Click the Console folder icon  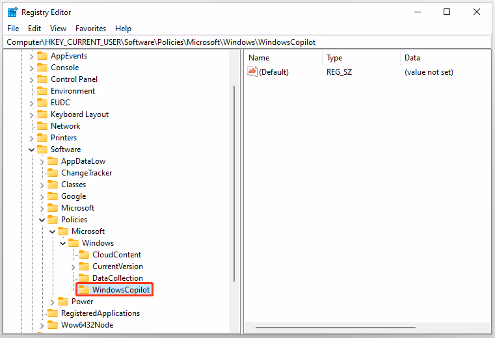(x=42, y=68)
